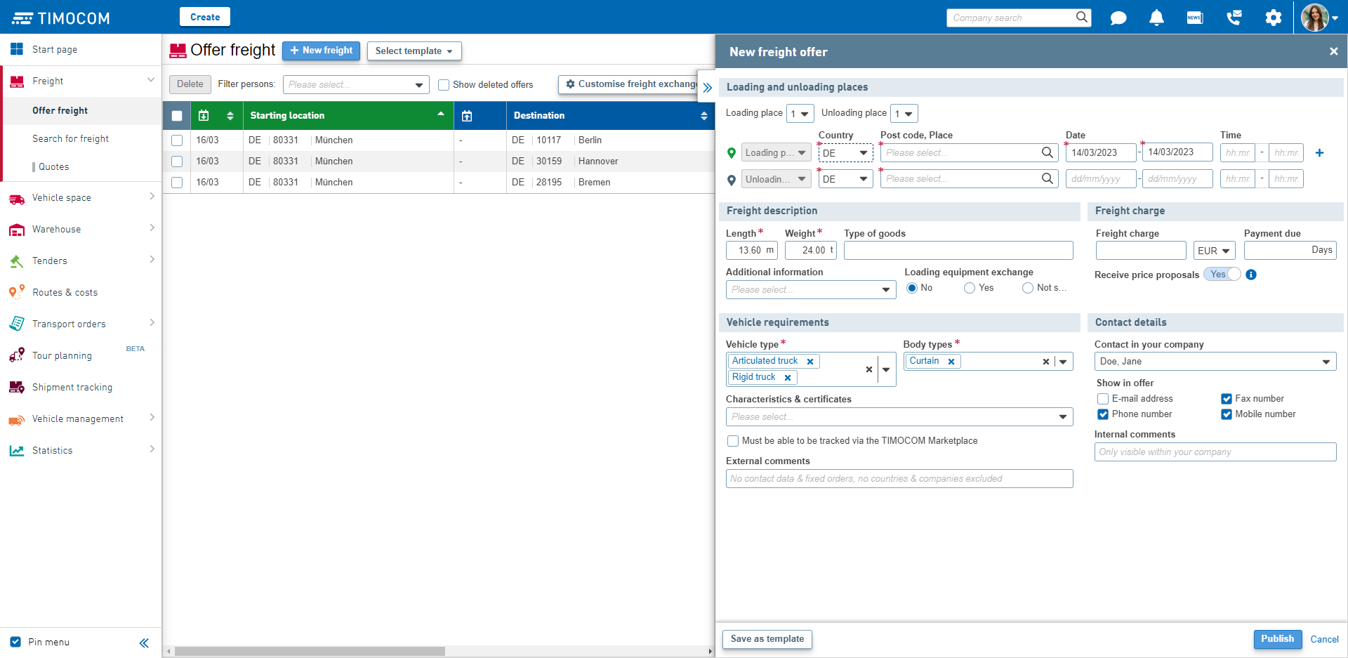Open the Tour planning beta feature
Viewport: 1348px width, 658px height.
coord(60,355)
